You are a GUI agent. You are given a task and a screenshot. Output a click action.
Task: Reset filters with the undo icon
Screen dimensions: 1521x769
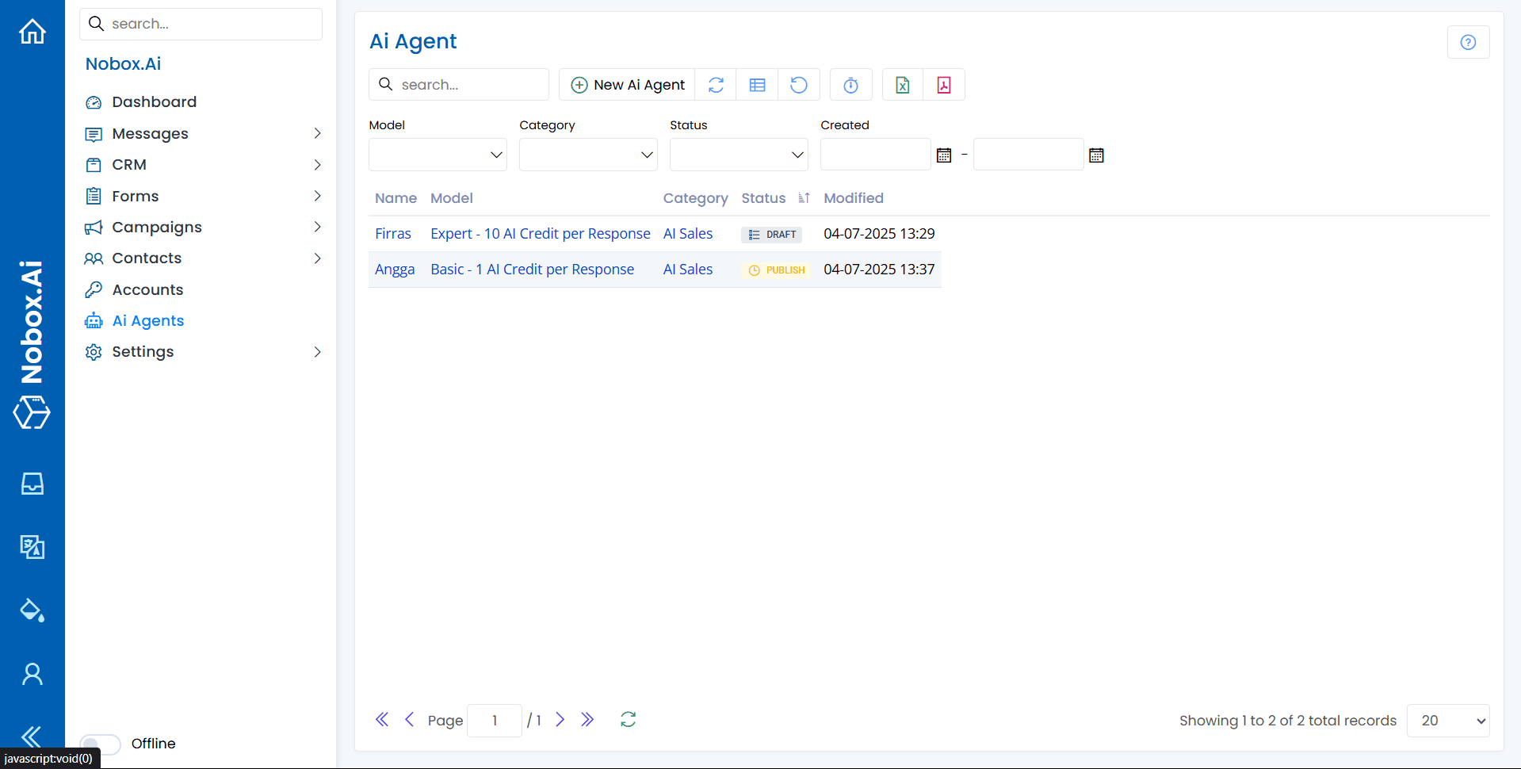799,84
